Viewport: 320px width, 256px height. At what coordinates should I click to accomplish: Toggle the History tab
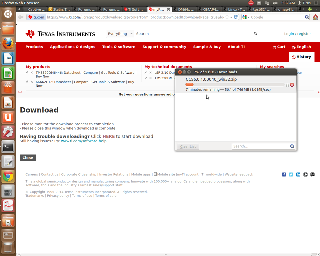point(301,57)
